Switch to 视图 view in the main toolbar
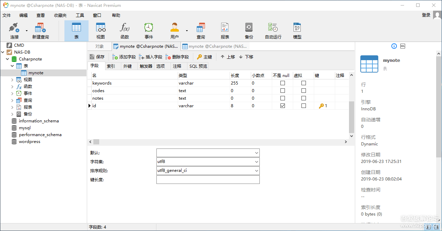442x231 pixels. tap(100, 30)
